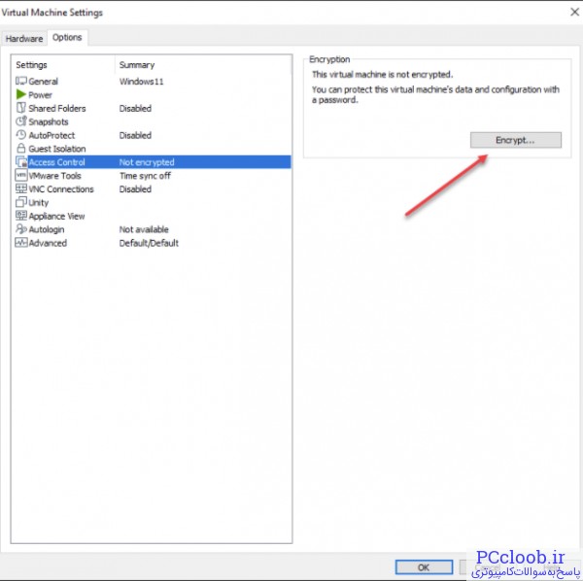Click the VMware Tools vm icon

pyautogui.click(x=21, y=175)
